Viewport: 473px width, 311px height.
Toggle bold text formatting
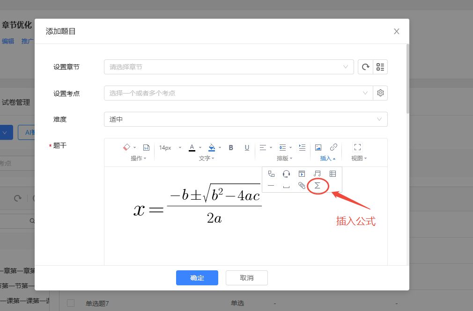pyautogui.click(x=231, y=148)
